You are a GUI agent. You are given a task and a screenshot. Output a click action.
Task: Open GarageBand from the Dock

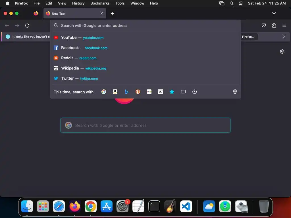click(170, 206)
